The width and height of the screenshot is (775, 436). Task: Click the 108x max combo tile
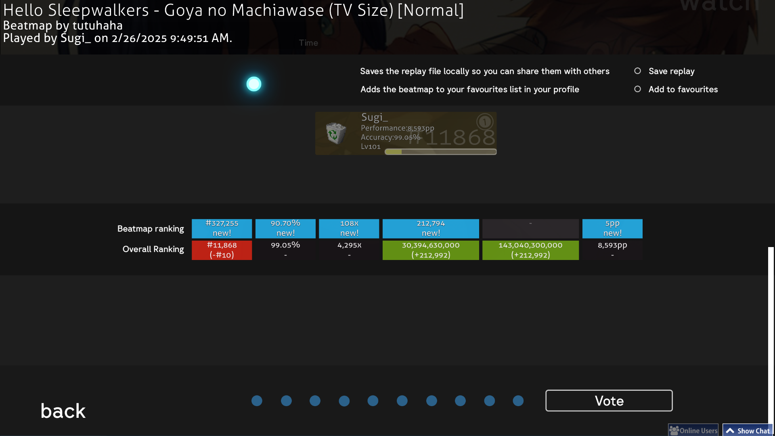tap(349, 228)
